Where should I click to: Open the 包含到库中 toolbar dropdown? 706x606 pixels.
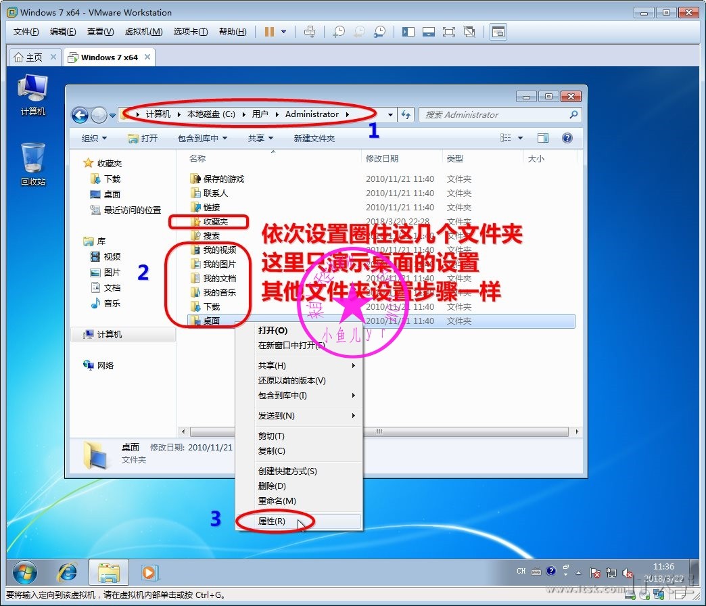point(202,138)
